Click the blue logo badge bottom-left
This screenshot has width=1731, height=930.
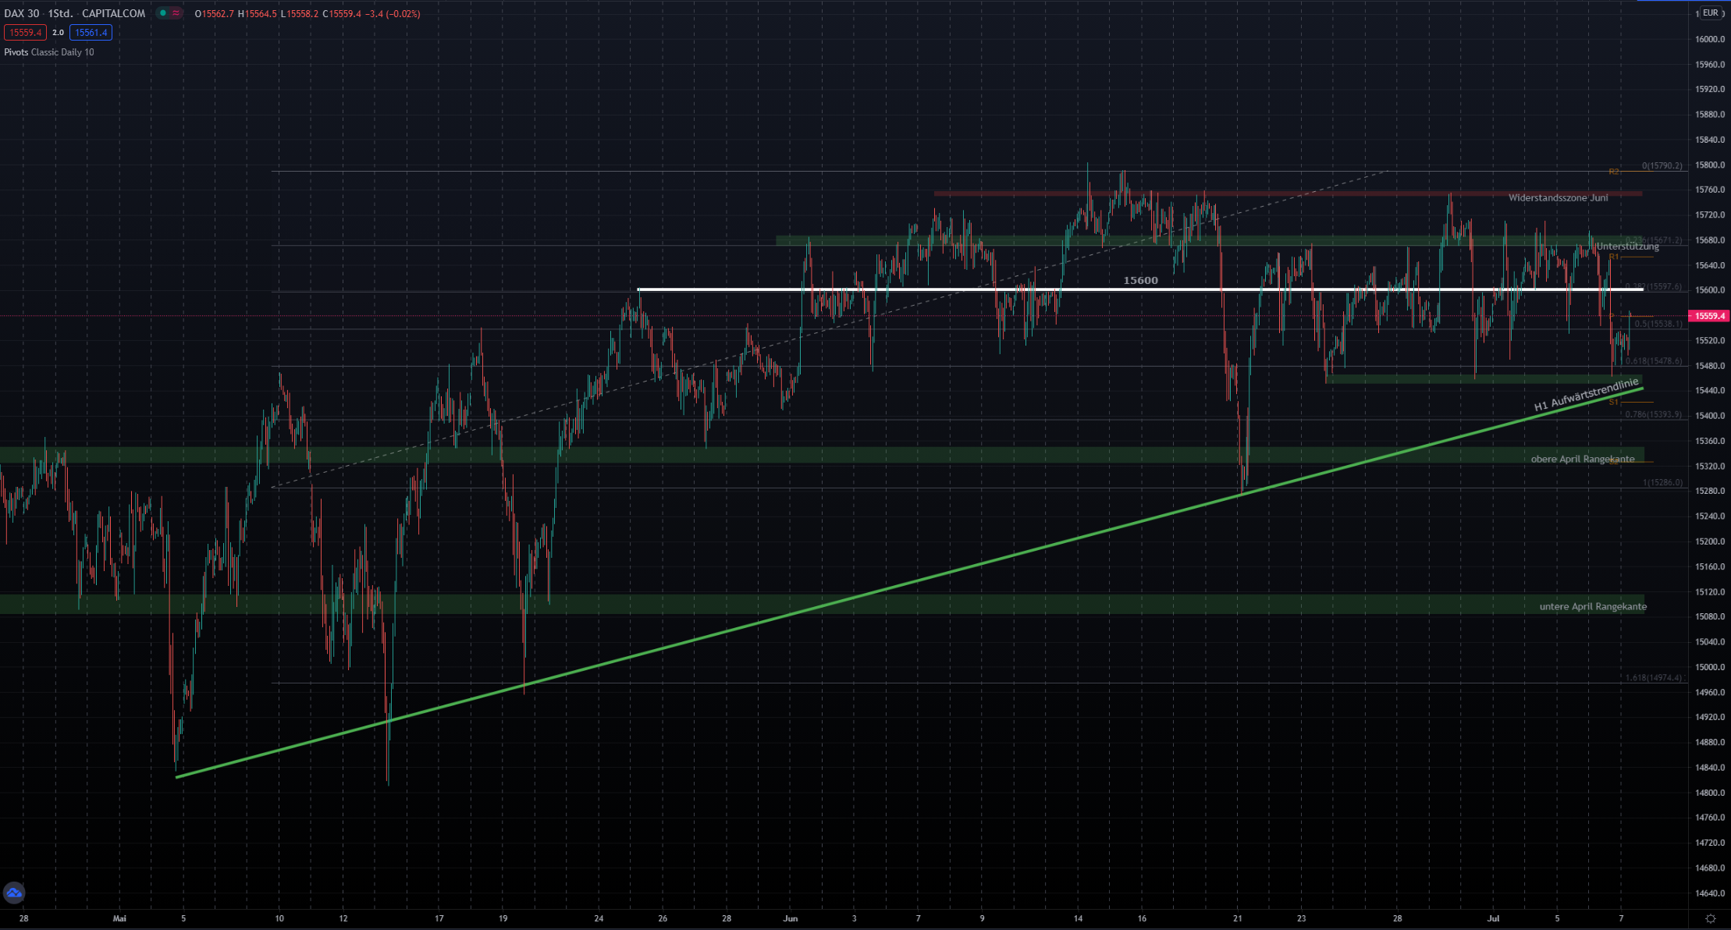(x=14, y=893)
